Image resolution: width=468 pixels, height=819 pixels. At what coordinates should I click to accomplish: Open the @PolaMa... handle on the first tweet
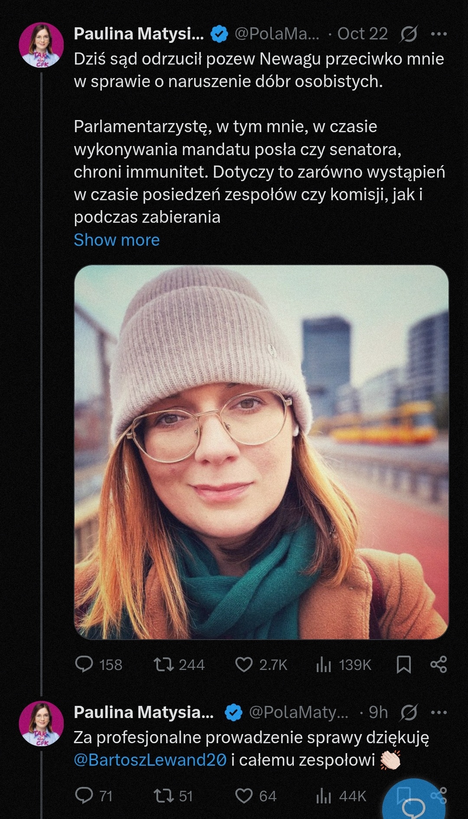pyautogui.click(x=276, y=34)
